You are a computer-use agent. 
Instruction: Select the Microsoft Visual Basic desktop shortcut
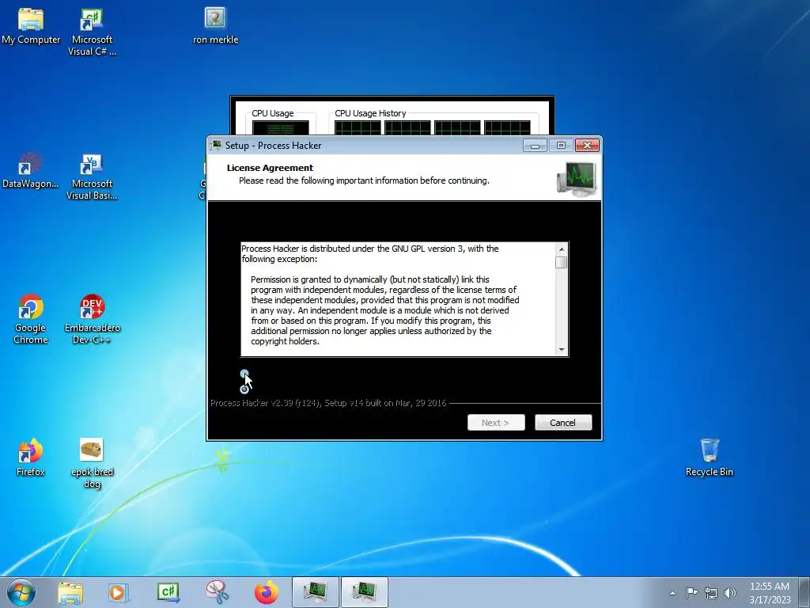92,177
